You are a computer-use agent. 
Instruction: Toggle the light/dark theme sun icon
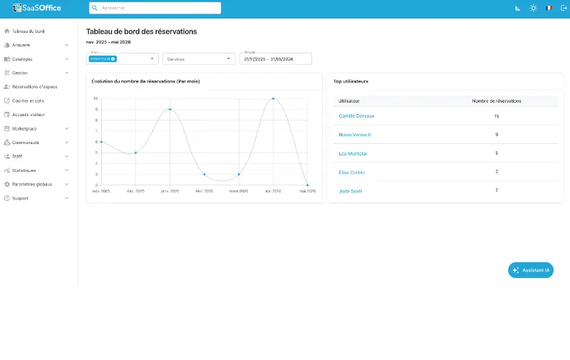[533, 8]
